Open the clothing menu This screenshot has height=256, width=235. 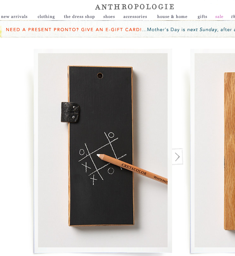point(46,17)
